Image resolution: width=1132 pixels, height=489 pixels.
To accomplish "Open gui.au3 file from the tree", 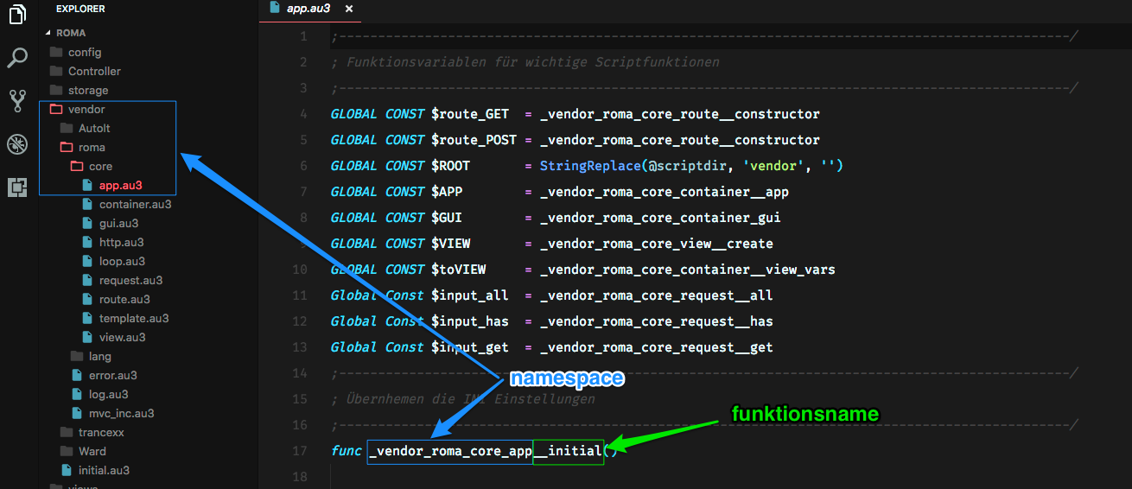I will [x=118, y=224].
